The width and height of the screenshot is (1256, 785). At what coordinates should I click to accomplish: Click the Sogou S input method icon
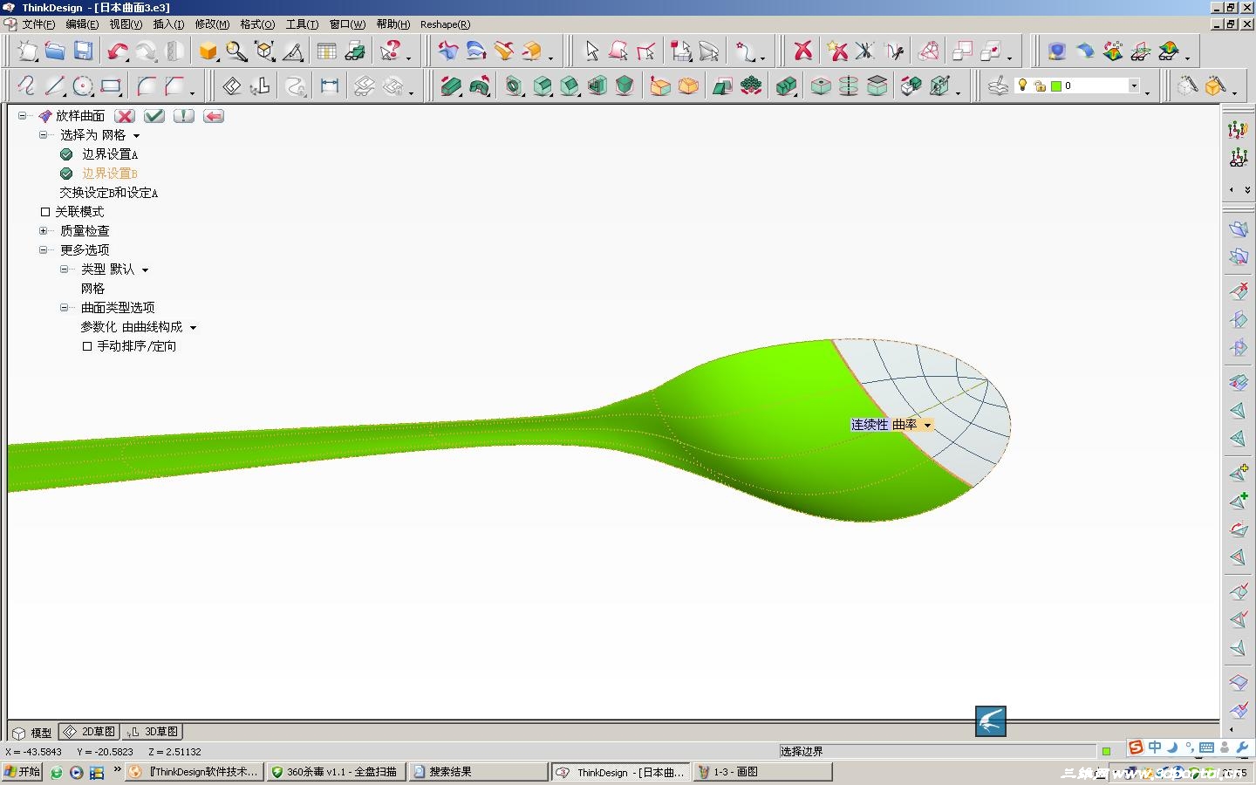(1136, 747)
